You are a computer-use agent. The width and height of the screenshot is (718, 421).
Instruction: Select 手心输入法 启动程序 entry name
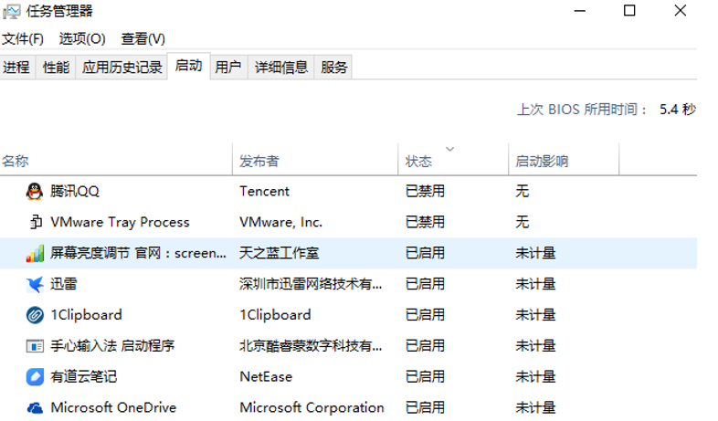click(112, 346)
